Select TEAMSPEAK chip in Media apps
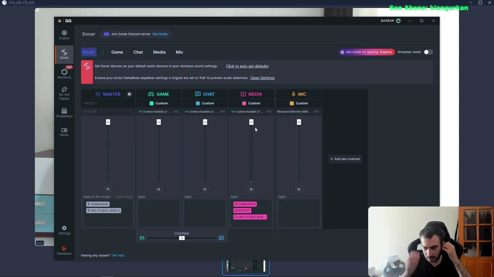The image size is (494, 277). (x=245, y=204)
